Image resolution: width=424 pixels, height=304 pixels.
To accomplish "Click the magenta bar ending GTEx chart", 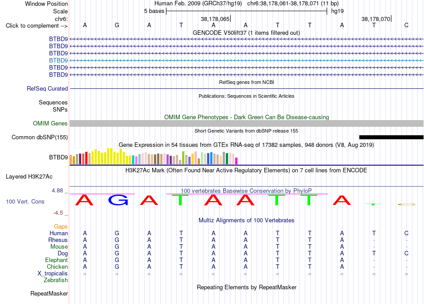I will click(237, 161).
